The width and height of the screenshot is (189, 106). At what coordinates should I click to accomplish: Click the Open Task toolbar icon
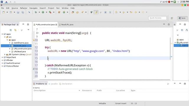click(x=77, y=12)
